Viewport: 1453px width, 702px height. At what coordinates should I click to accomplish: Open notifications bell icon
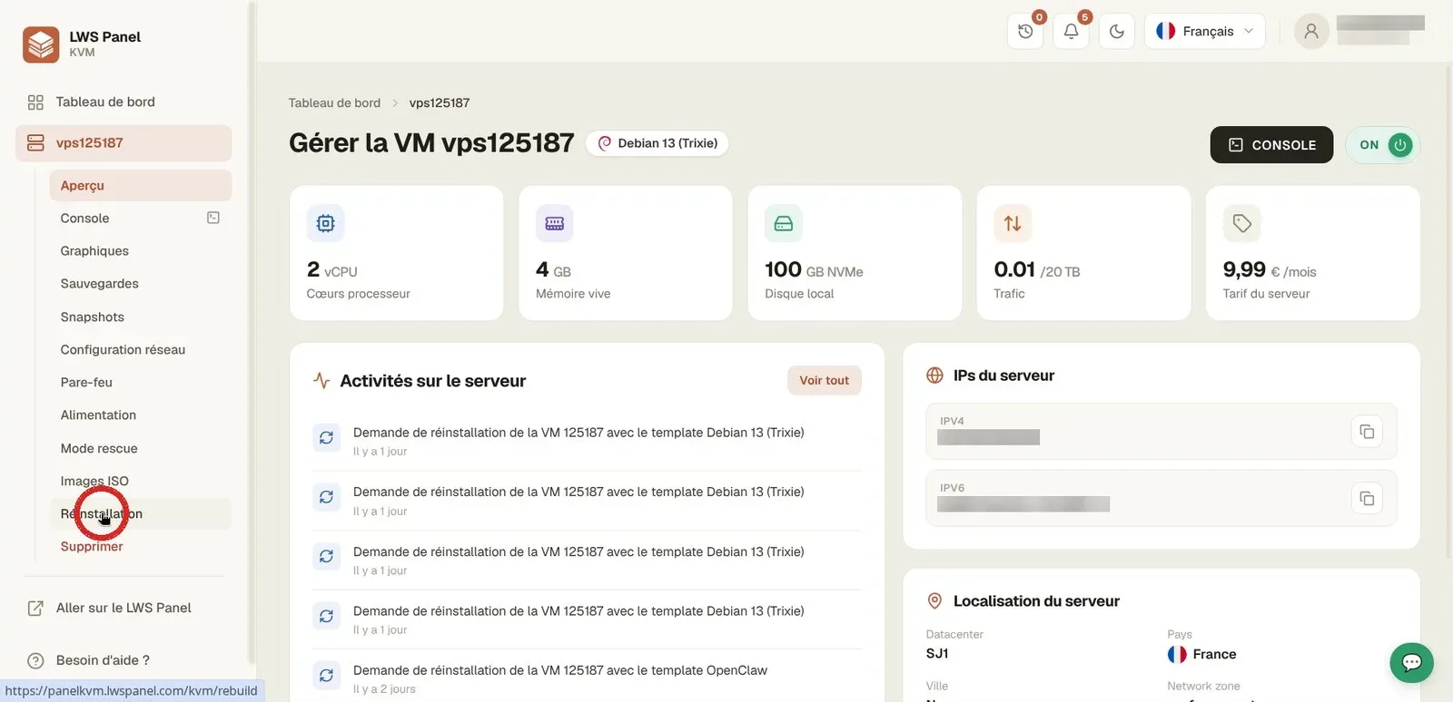point(1071,32)
